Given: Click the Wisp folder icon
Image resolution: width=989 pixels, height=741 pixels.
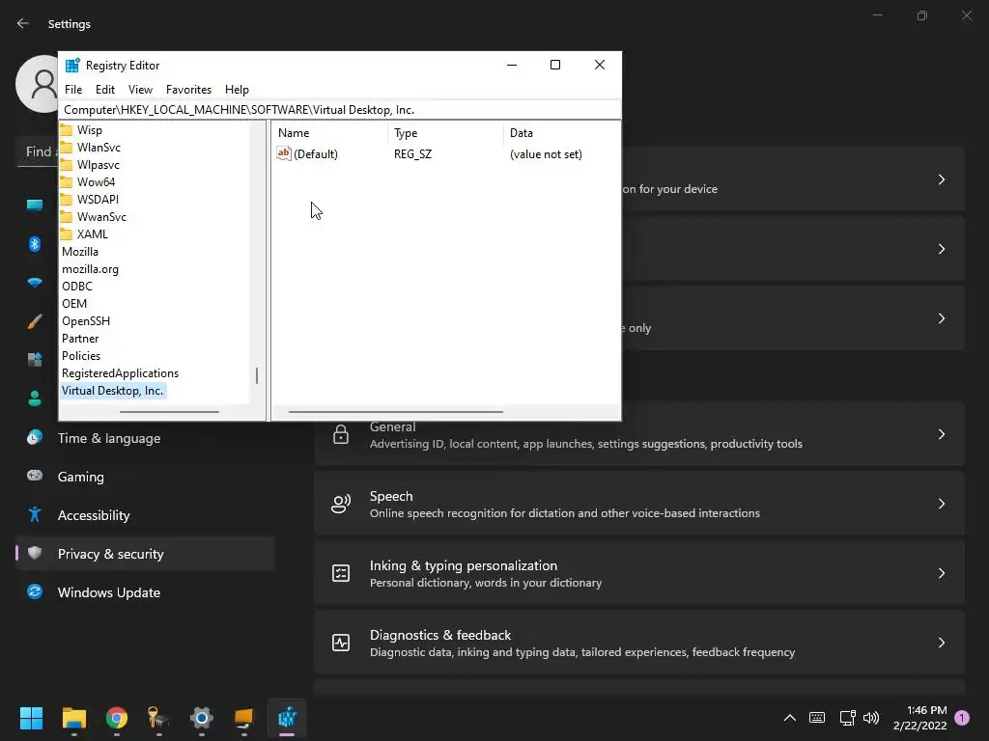Looking at the screenshot, I should 67,130.
